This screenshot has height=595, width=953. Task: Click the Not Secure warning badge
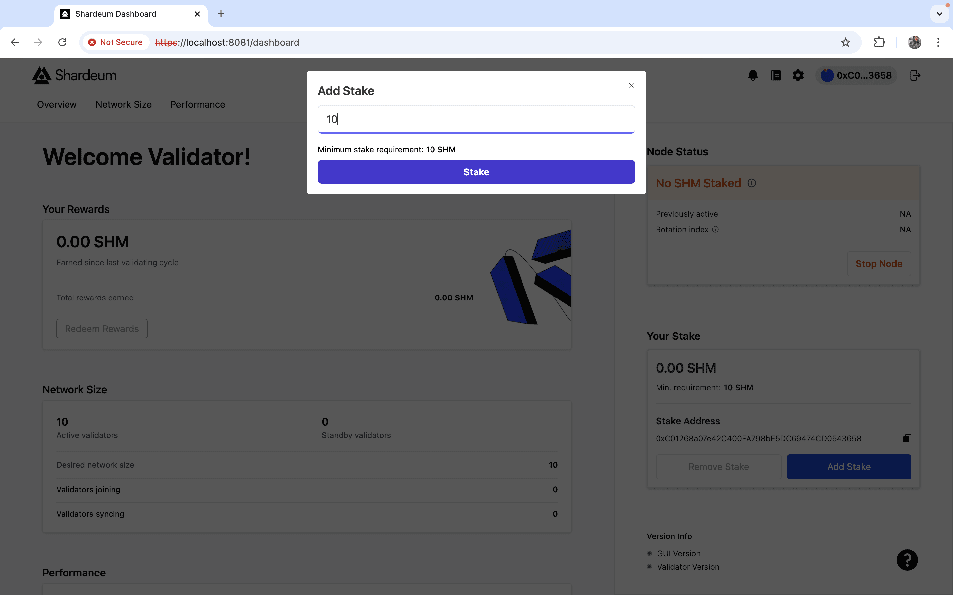tap(115, 42)
